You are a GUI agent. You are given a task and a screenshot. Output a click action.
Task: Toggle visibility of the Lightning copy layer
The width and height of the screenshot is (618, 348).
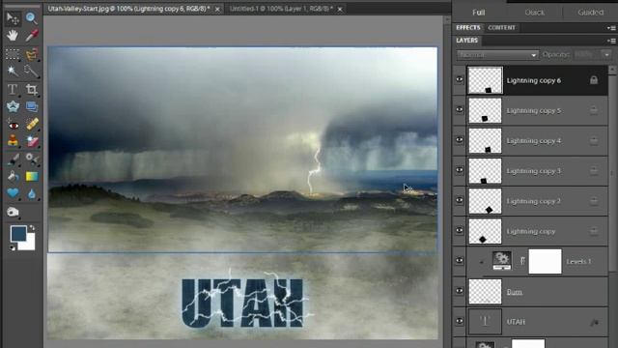[x=460, y=230]
